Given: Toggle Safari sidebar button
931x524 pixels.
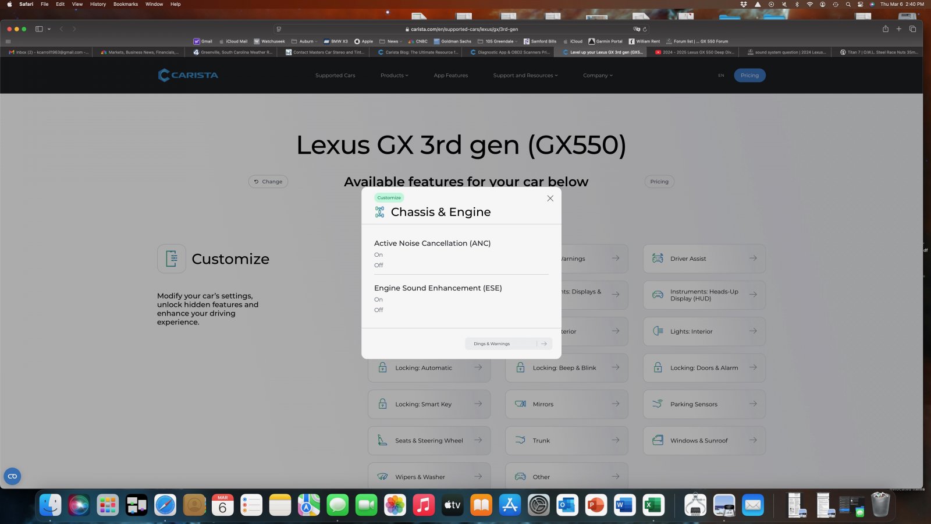Looking at the screenshot, I should [x=39, y=29].
